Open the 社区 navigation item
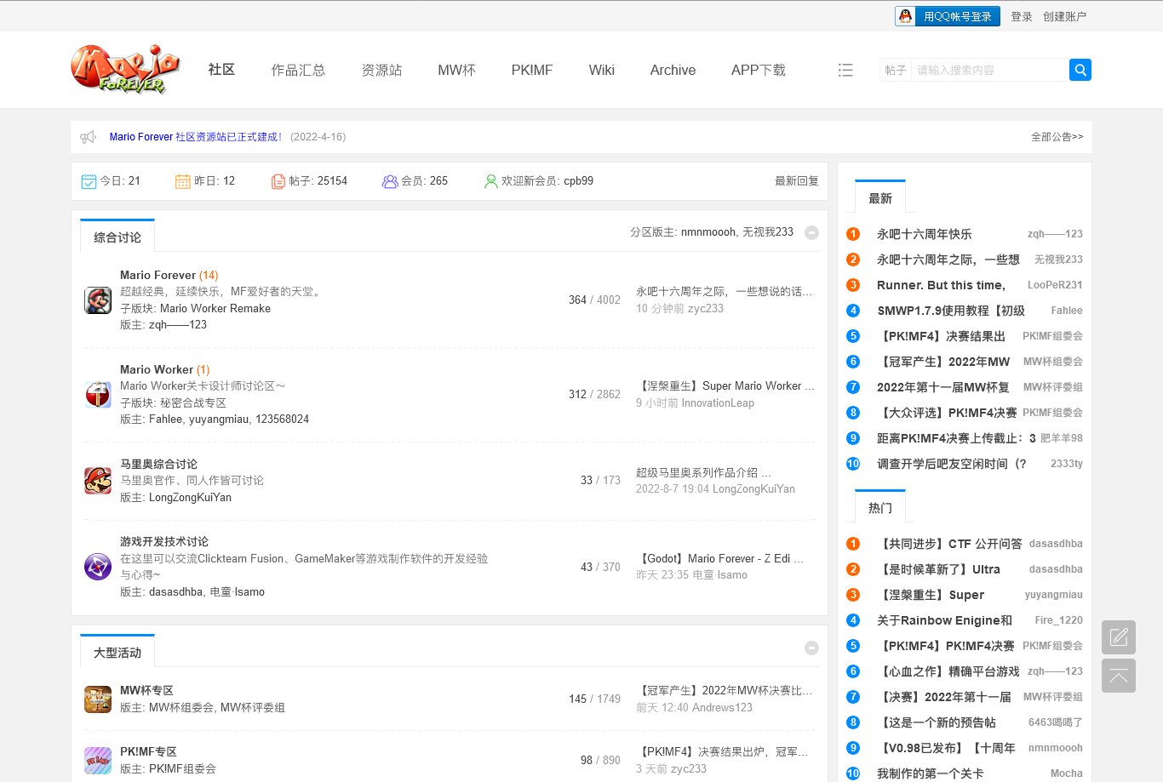 coord(221,70)
